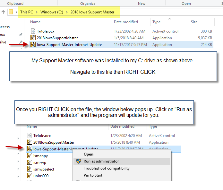The width and height of the screenshot is (223, 190).
Task: Expand the tree arrow beside ismcopy row
Action: pyautogui.click(x=18, y=154)
